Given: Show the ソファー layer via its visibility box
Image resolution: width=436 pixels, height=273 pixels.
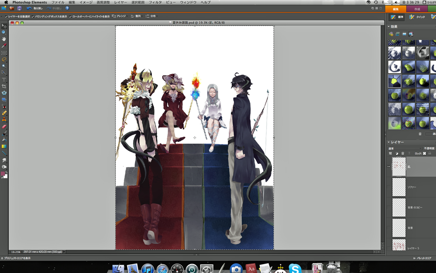Looking at the screenshot, I should tap(389, 187).
